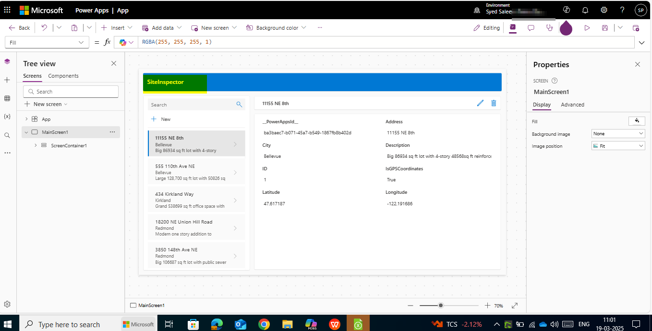The image size is (652, 331).
Task: Switch to the Components tab
Action: 63,76
